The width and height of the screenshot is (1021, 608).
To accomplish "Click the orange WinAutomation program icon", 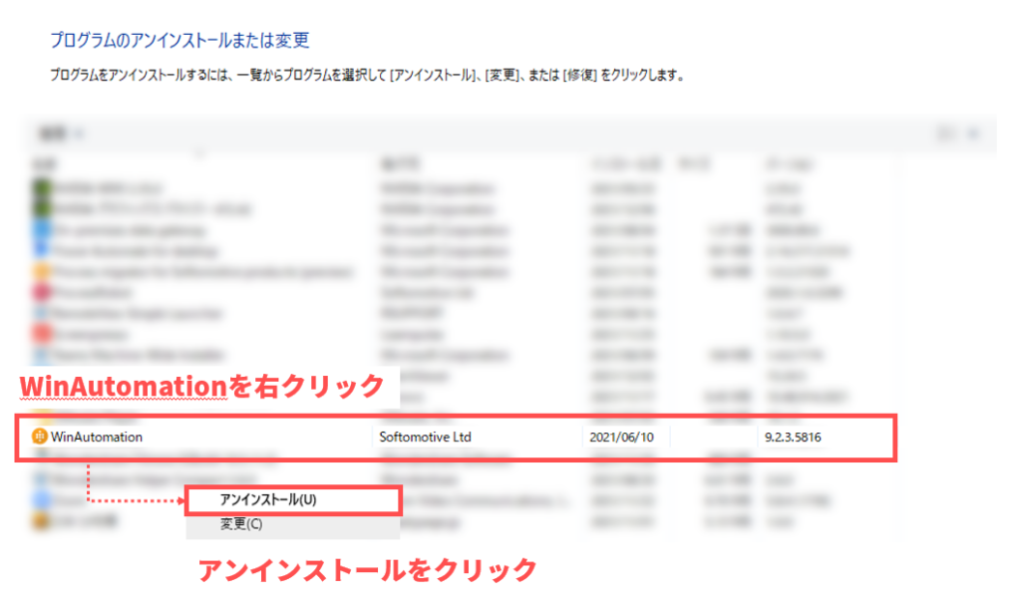I will [39, 437].
